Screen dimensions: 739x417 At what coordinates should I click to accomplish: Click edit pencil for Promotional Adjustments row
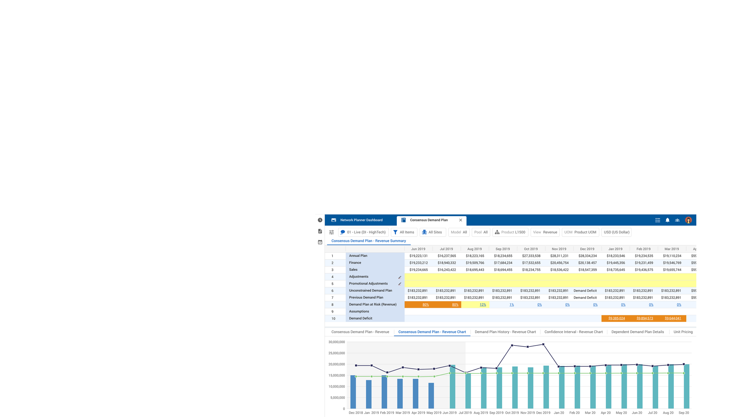[400, 284]
